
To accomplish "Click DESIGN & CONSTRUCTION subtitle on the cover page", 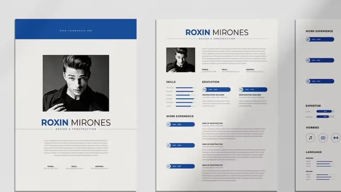I will pyautogui.click(x=76, y=129).
